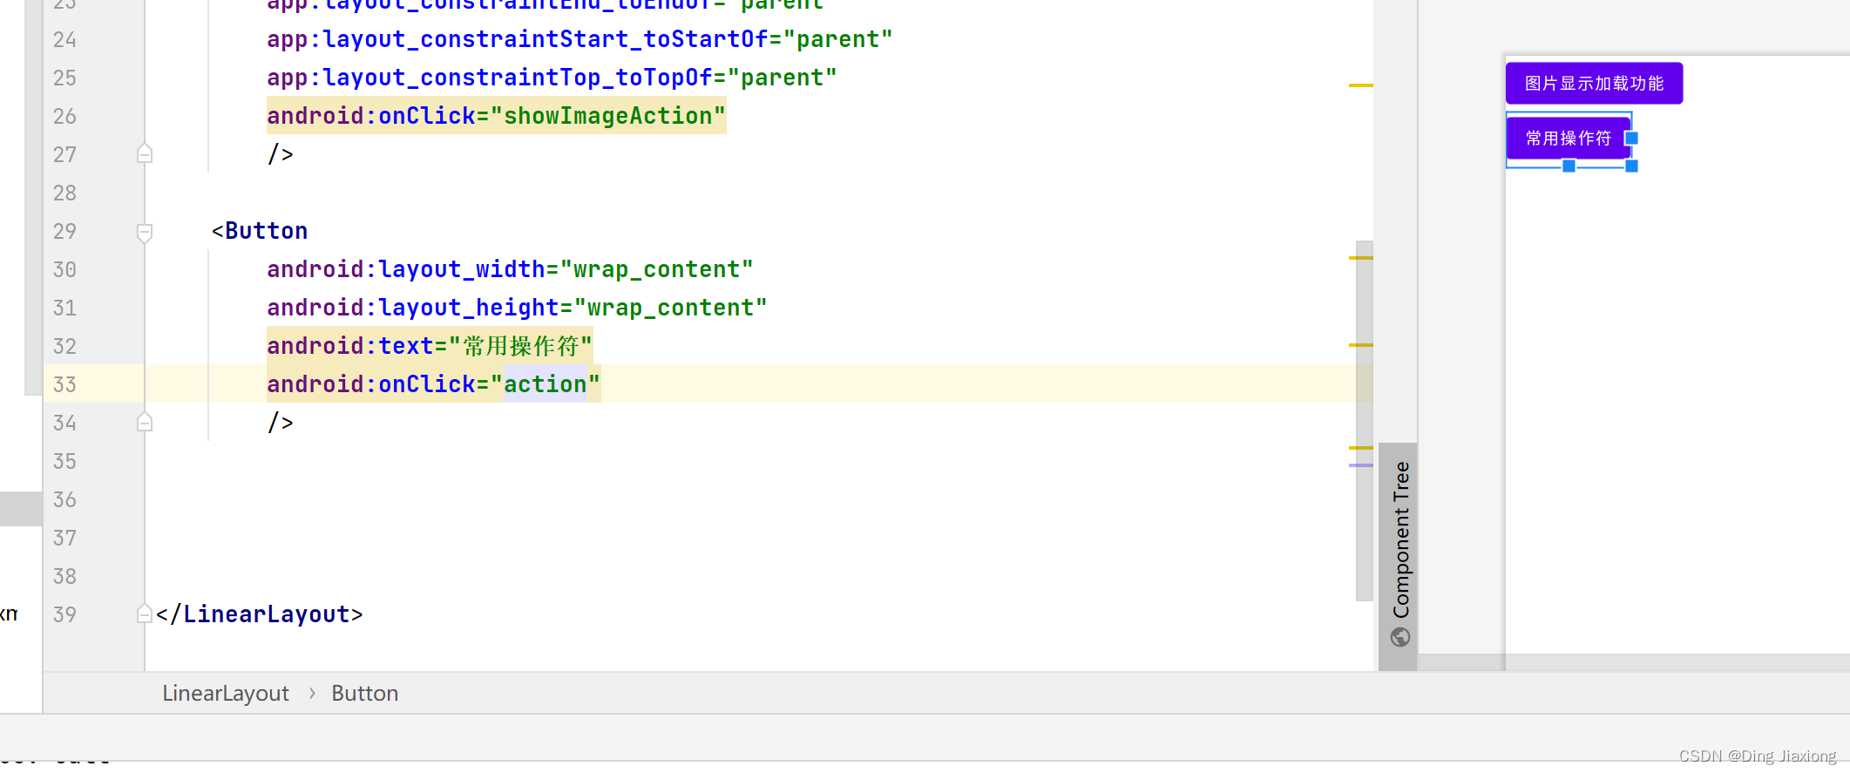Click the yellow warning stripe mark beside line 25

[x=1360, y=85]
